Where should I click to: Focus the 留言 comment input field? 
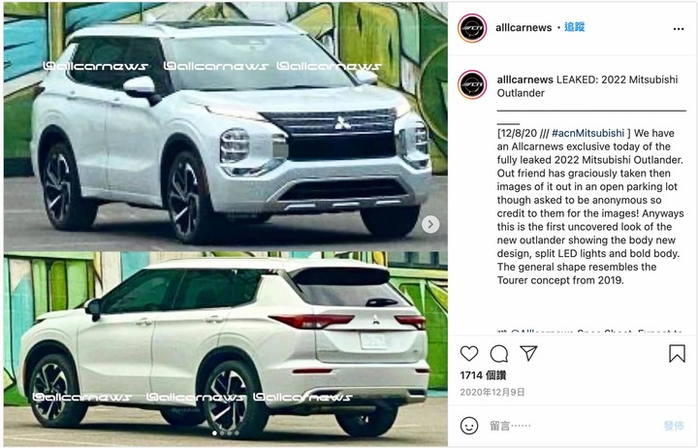pyautogui.click(x=570, y=426)
